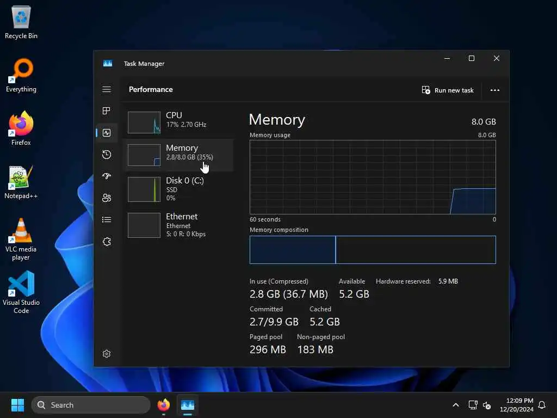
Task: Open the Services puzzle-piece sidebar icon
Action: point(107,242)
